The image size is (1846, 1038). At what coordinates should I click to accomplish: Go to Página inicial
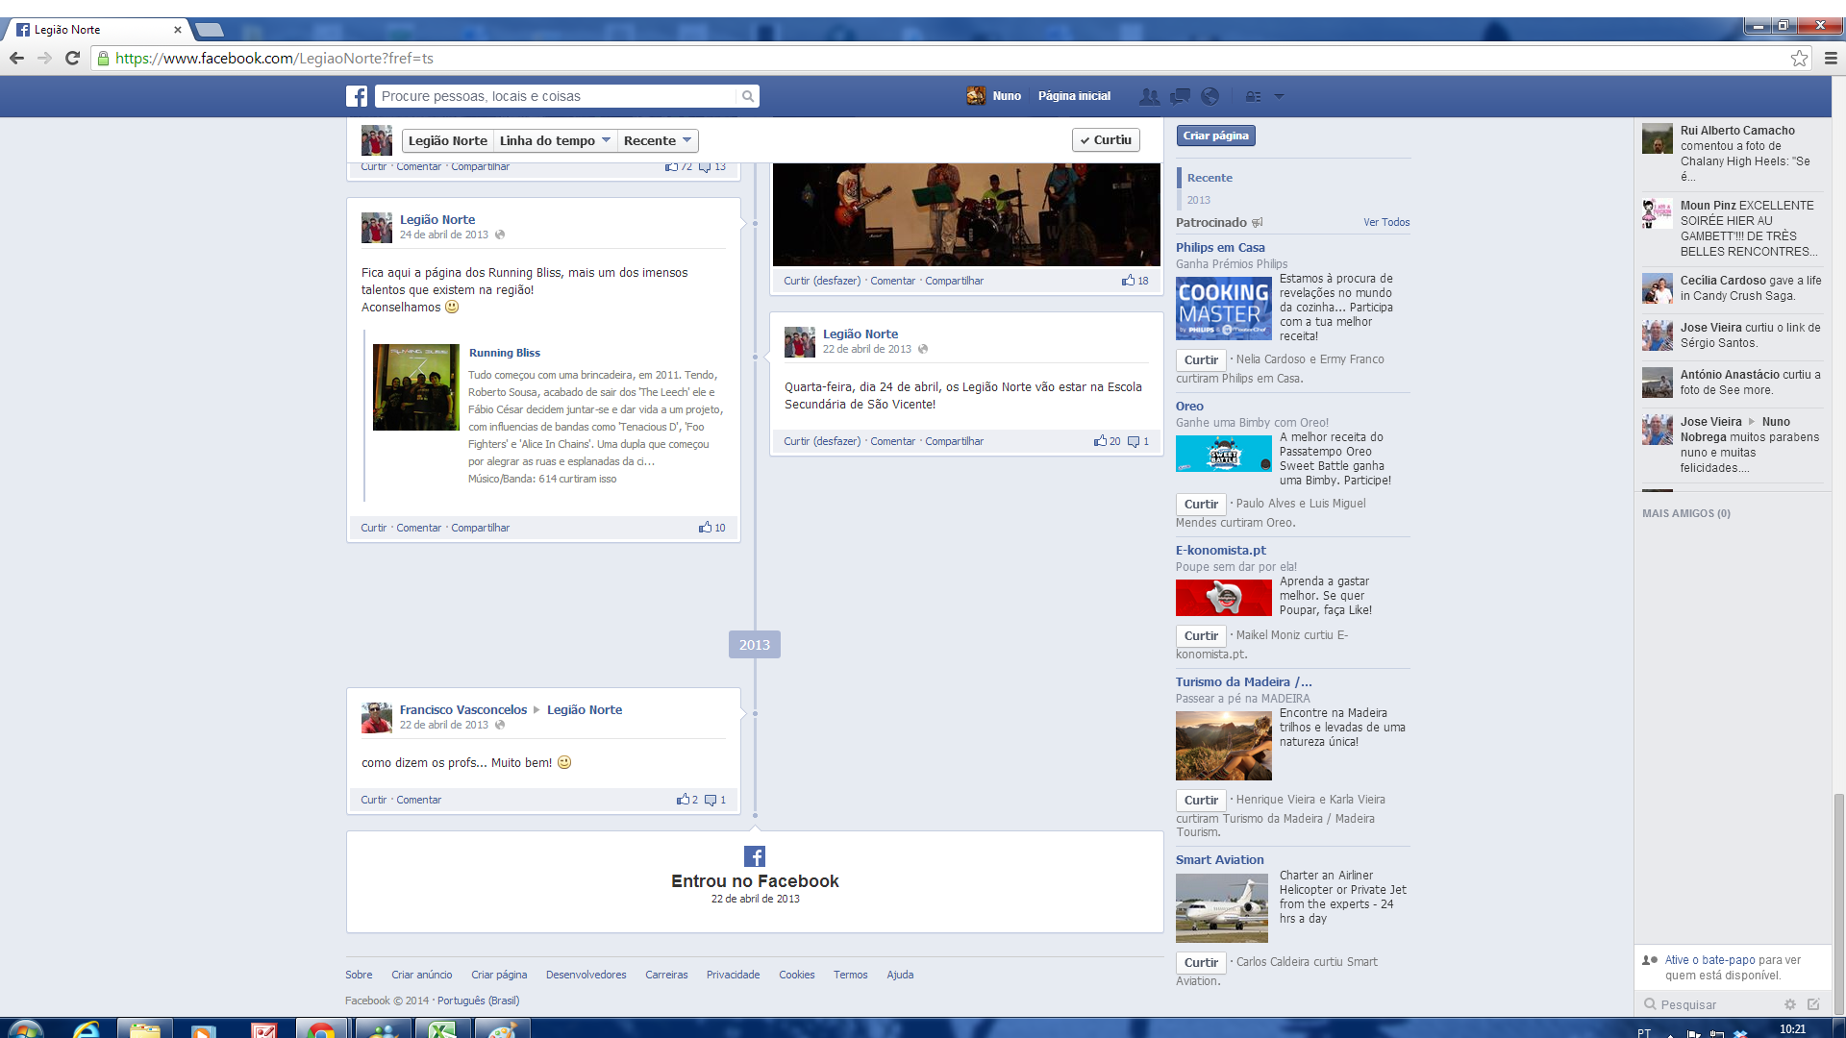[1074, 96]
